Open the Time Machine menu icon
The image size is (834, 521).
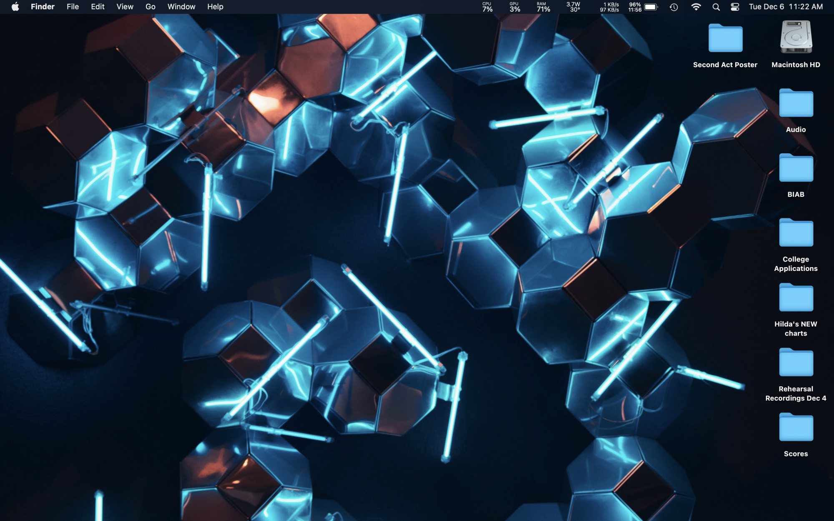click(x=673, y=7)
